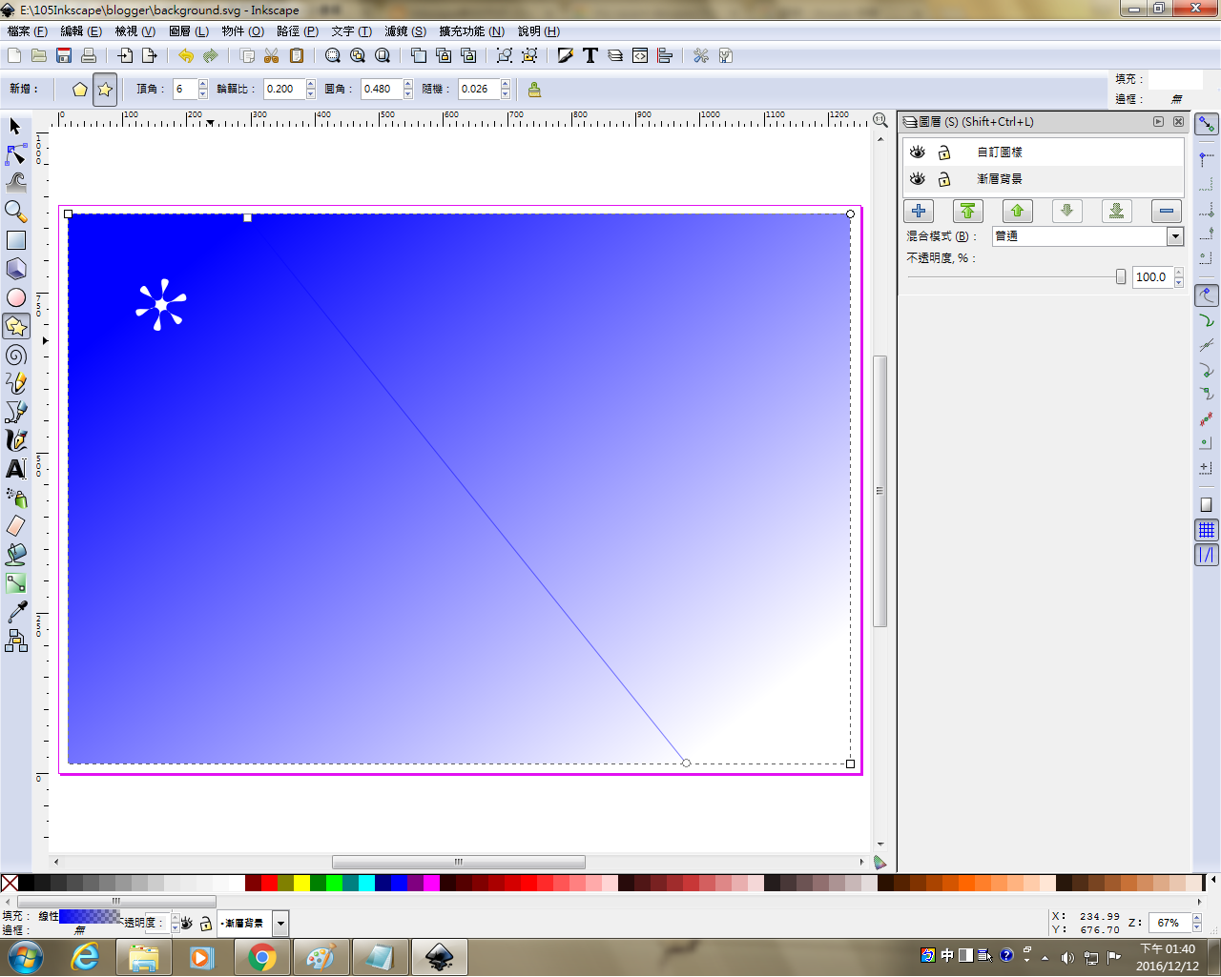This screenshot has height=977, width=1221.
Task: Select the spray tool
Action: point(15,498)
